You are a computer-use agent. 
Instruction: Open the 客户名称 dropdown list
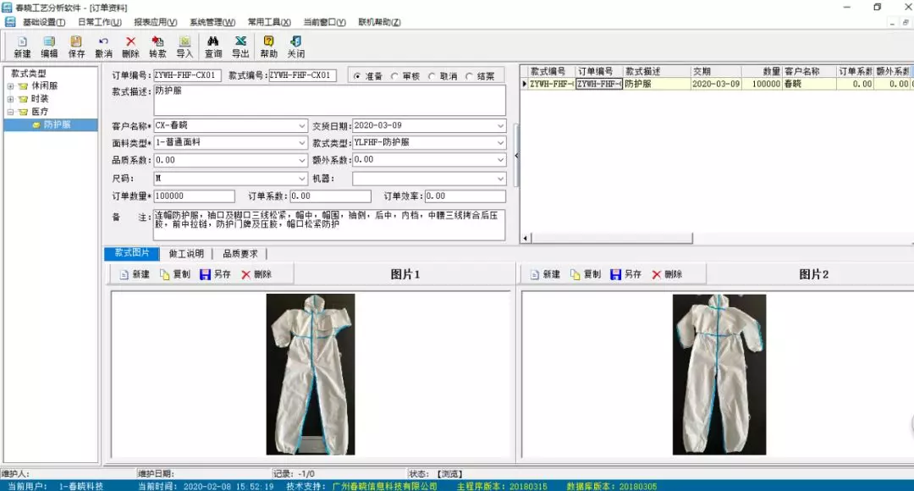tap(302, 126)
